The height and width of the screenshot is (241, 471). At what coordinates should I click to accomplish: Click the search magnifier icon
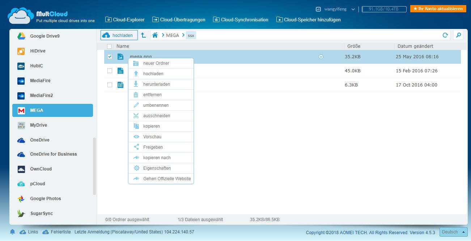coord(458,35)
